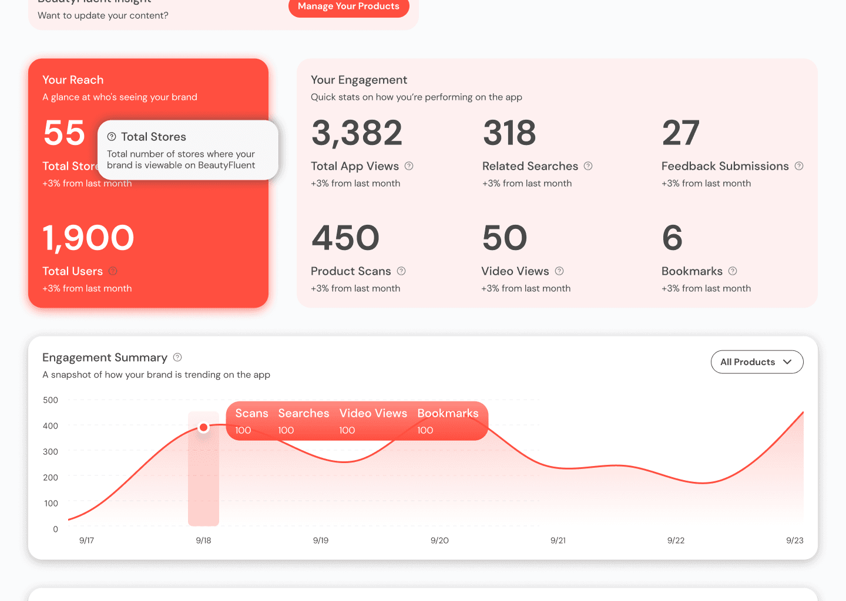Click the 50 Video Views number
The width and height of the screenshot is (846, 601).
coord(505,238)
